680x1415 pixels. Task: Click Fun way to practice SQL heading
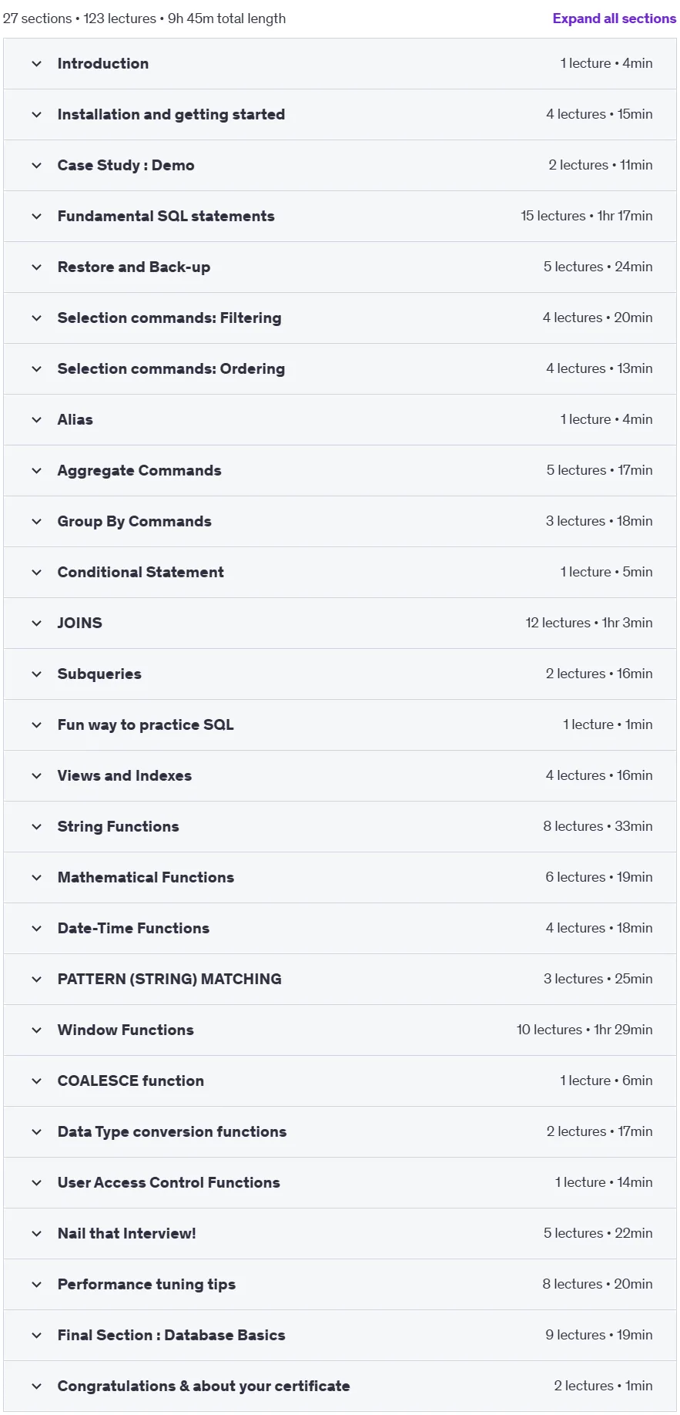pos(146,725)
